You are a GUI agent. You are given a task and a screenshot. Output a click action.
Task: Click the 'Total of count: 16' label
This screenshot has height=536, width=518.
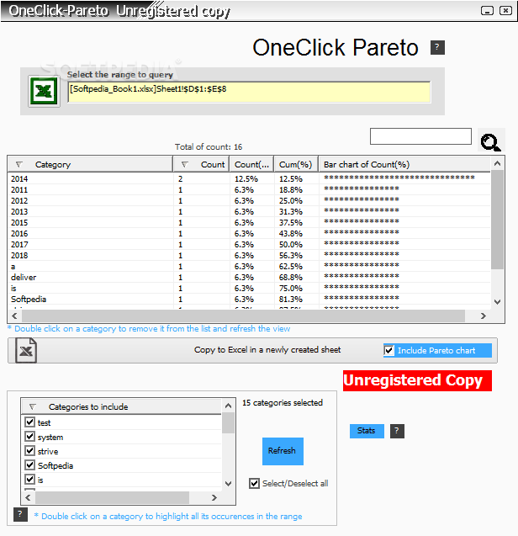coord(209,147)
